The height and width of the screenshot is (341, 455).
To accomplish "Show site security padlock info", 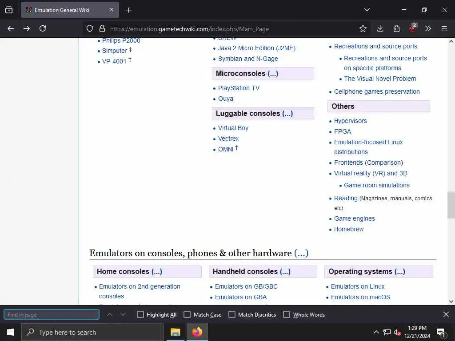I will [x=102, y=28].
